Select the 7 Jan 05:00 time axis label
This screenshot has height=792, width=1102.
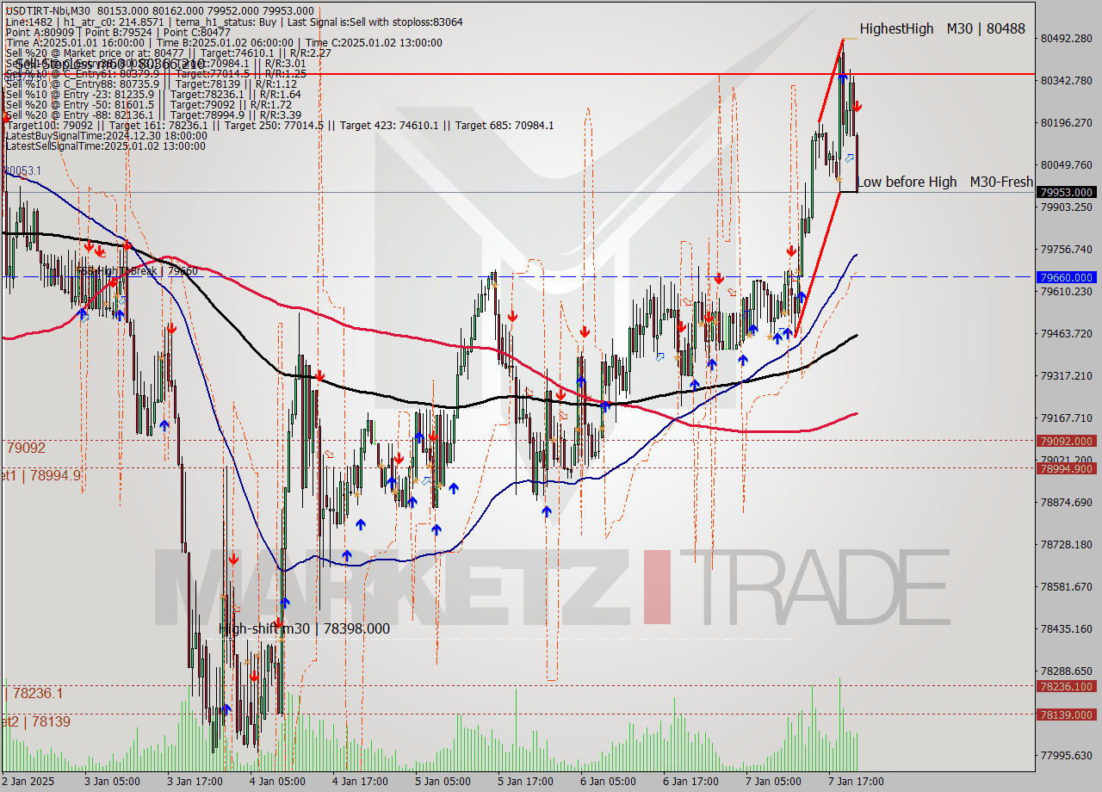tap(773, 782)
